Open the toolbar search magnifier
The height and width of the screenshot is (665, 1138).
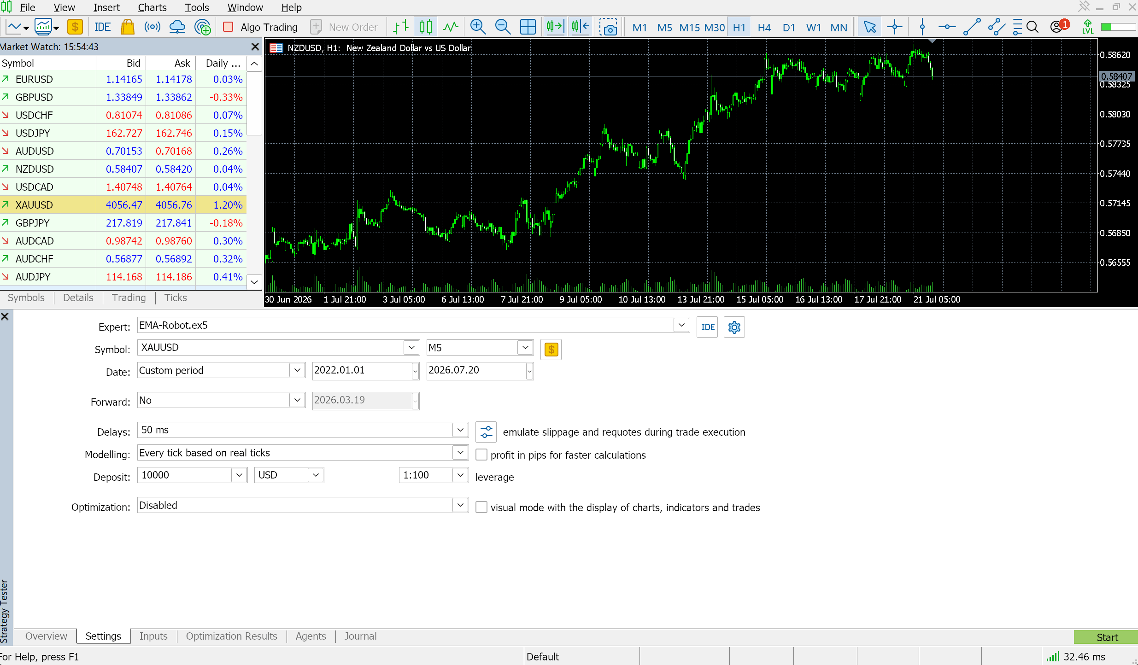tap(1032, 27)
